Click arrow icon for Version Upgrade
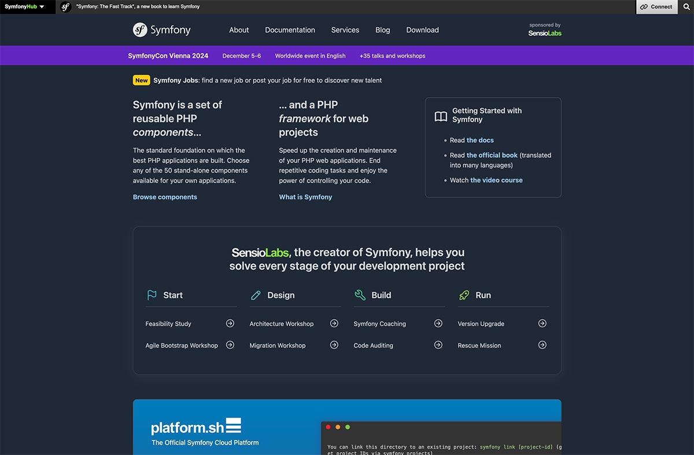 click(x=542, y=323)
